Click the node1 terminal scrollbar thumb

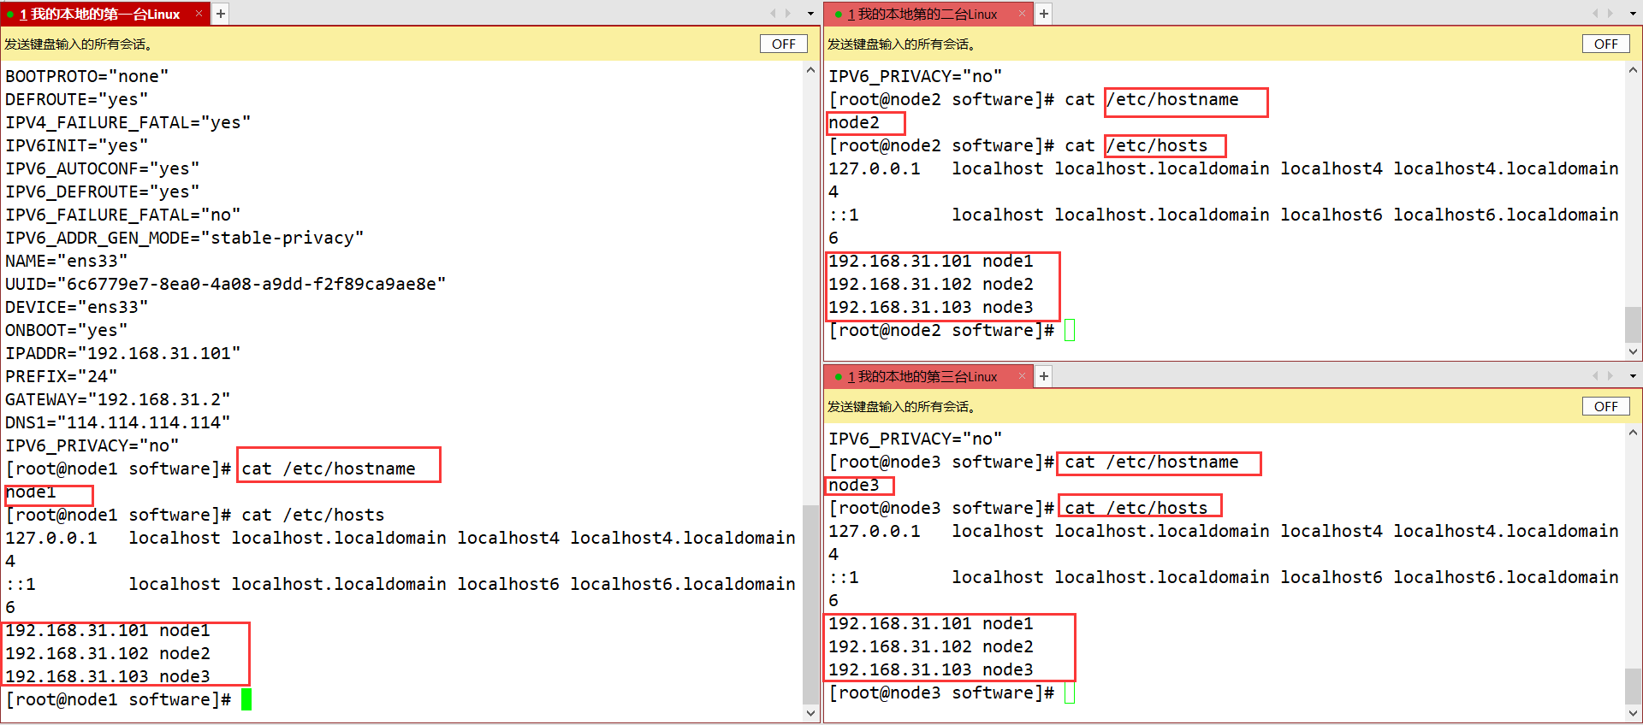(x=810, y=604)
